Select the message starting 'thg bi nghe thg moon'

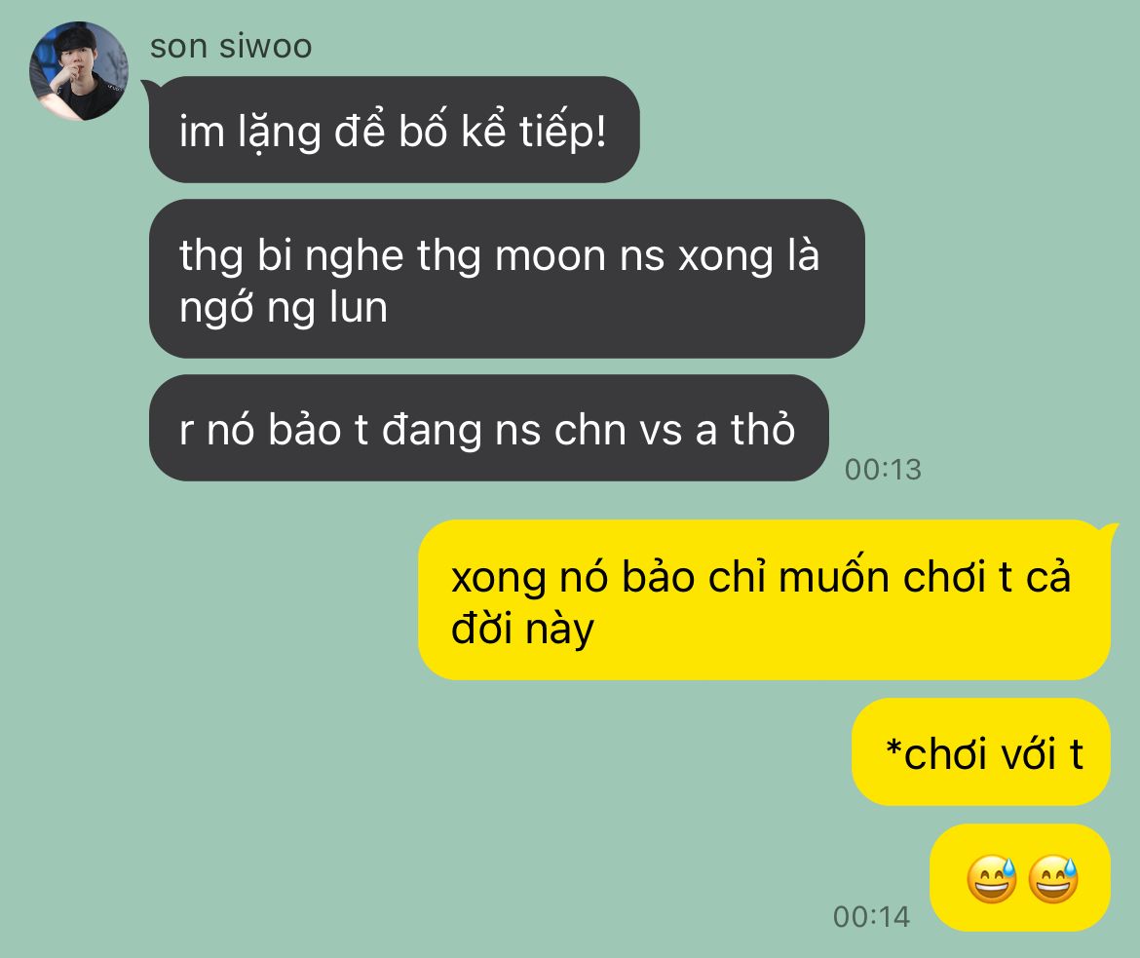point(507,279)
